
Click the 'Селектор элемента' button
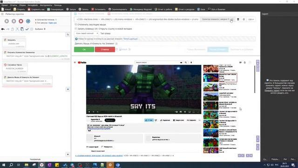click(217, 19)
